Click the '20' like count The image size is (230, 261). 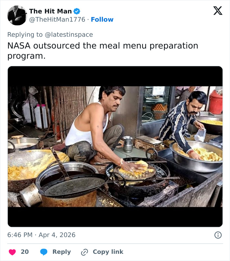tap(25, 252)
